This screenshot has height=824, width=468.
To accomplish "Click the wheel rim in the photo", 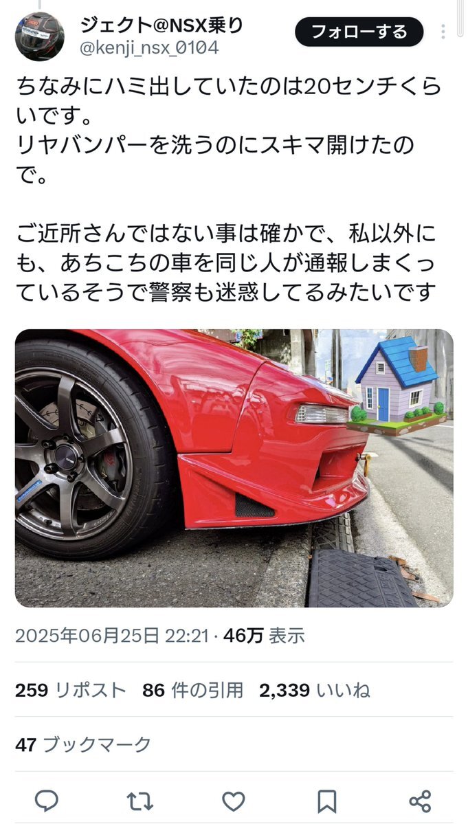I will (72, 454).
